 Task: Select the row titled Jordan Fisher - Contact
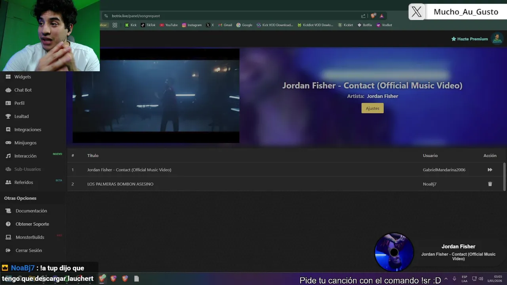pyautogui.click(x=129, y=170)
